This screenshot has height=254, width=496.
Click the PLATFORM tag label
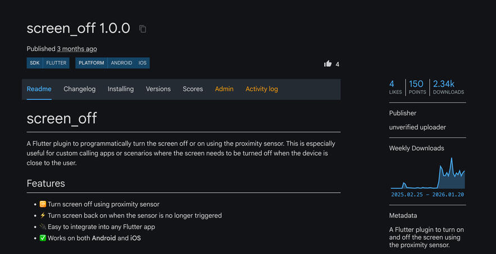tap(92, 63)
